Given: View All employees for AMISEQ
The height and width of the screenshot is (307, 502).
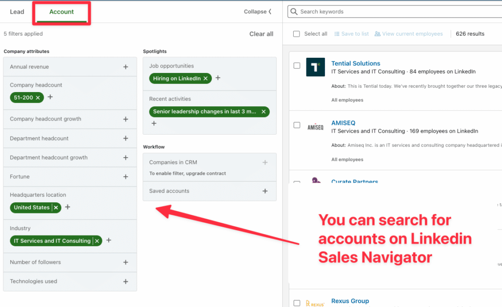Looking at the screenshot, I should pyautogui.click(x=347, y=160).
